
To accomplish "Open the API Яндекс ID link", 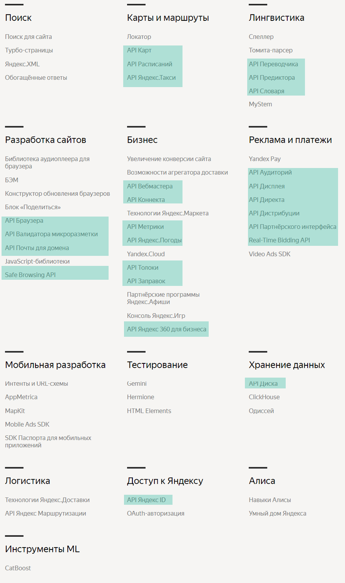I will pyautogui.click(x=146, y=500).
